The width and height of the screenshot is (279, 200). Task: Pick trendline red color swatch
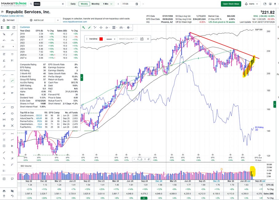click(101, 39)
